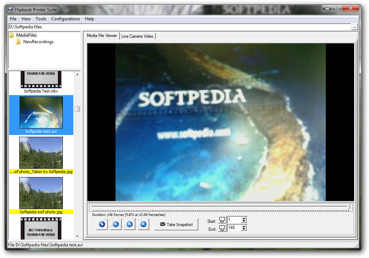Click the Pause playback button
Image resolution: width=369 pixels, height=258 pixels.
[x=116, y=224]
